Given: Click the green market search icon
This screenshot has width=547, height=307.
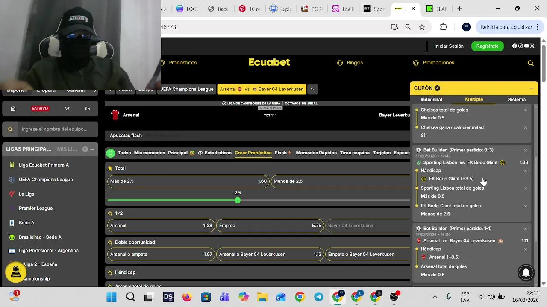Looking at the screenshot, I should click(111, 153).
